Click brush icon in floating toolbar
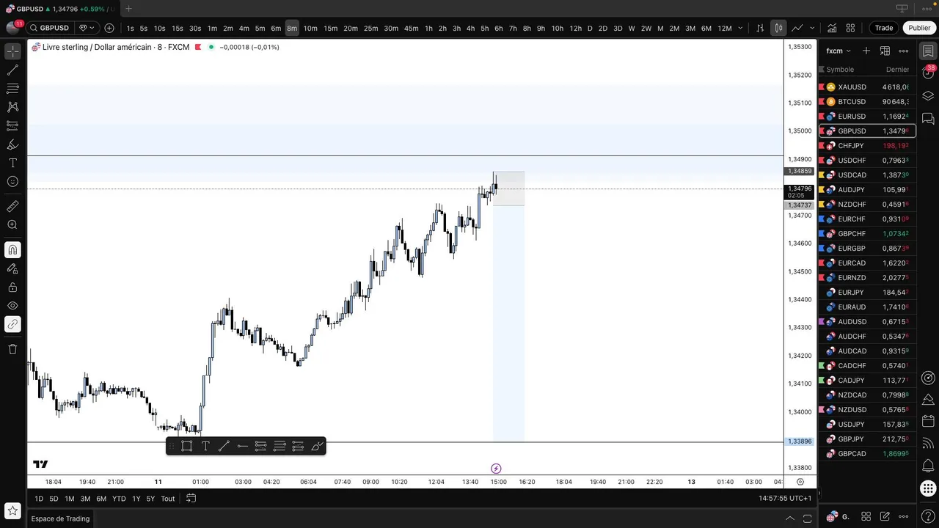939x528 pixels. click(x=317, y=446)
